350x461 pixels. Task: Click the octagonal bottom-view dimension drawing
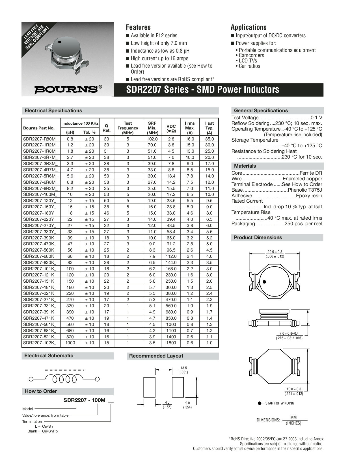click(x=273, y=366)
